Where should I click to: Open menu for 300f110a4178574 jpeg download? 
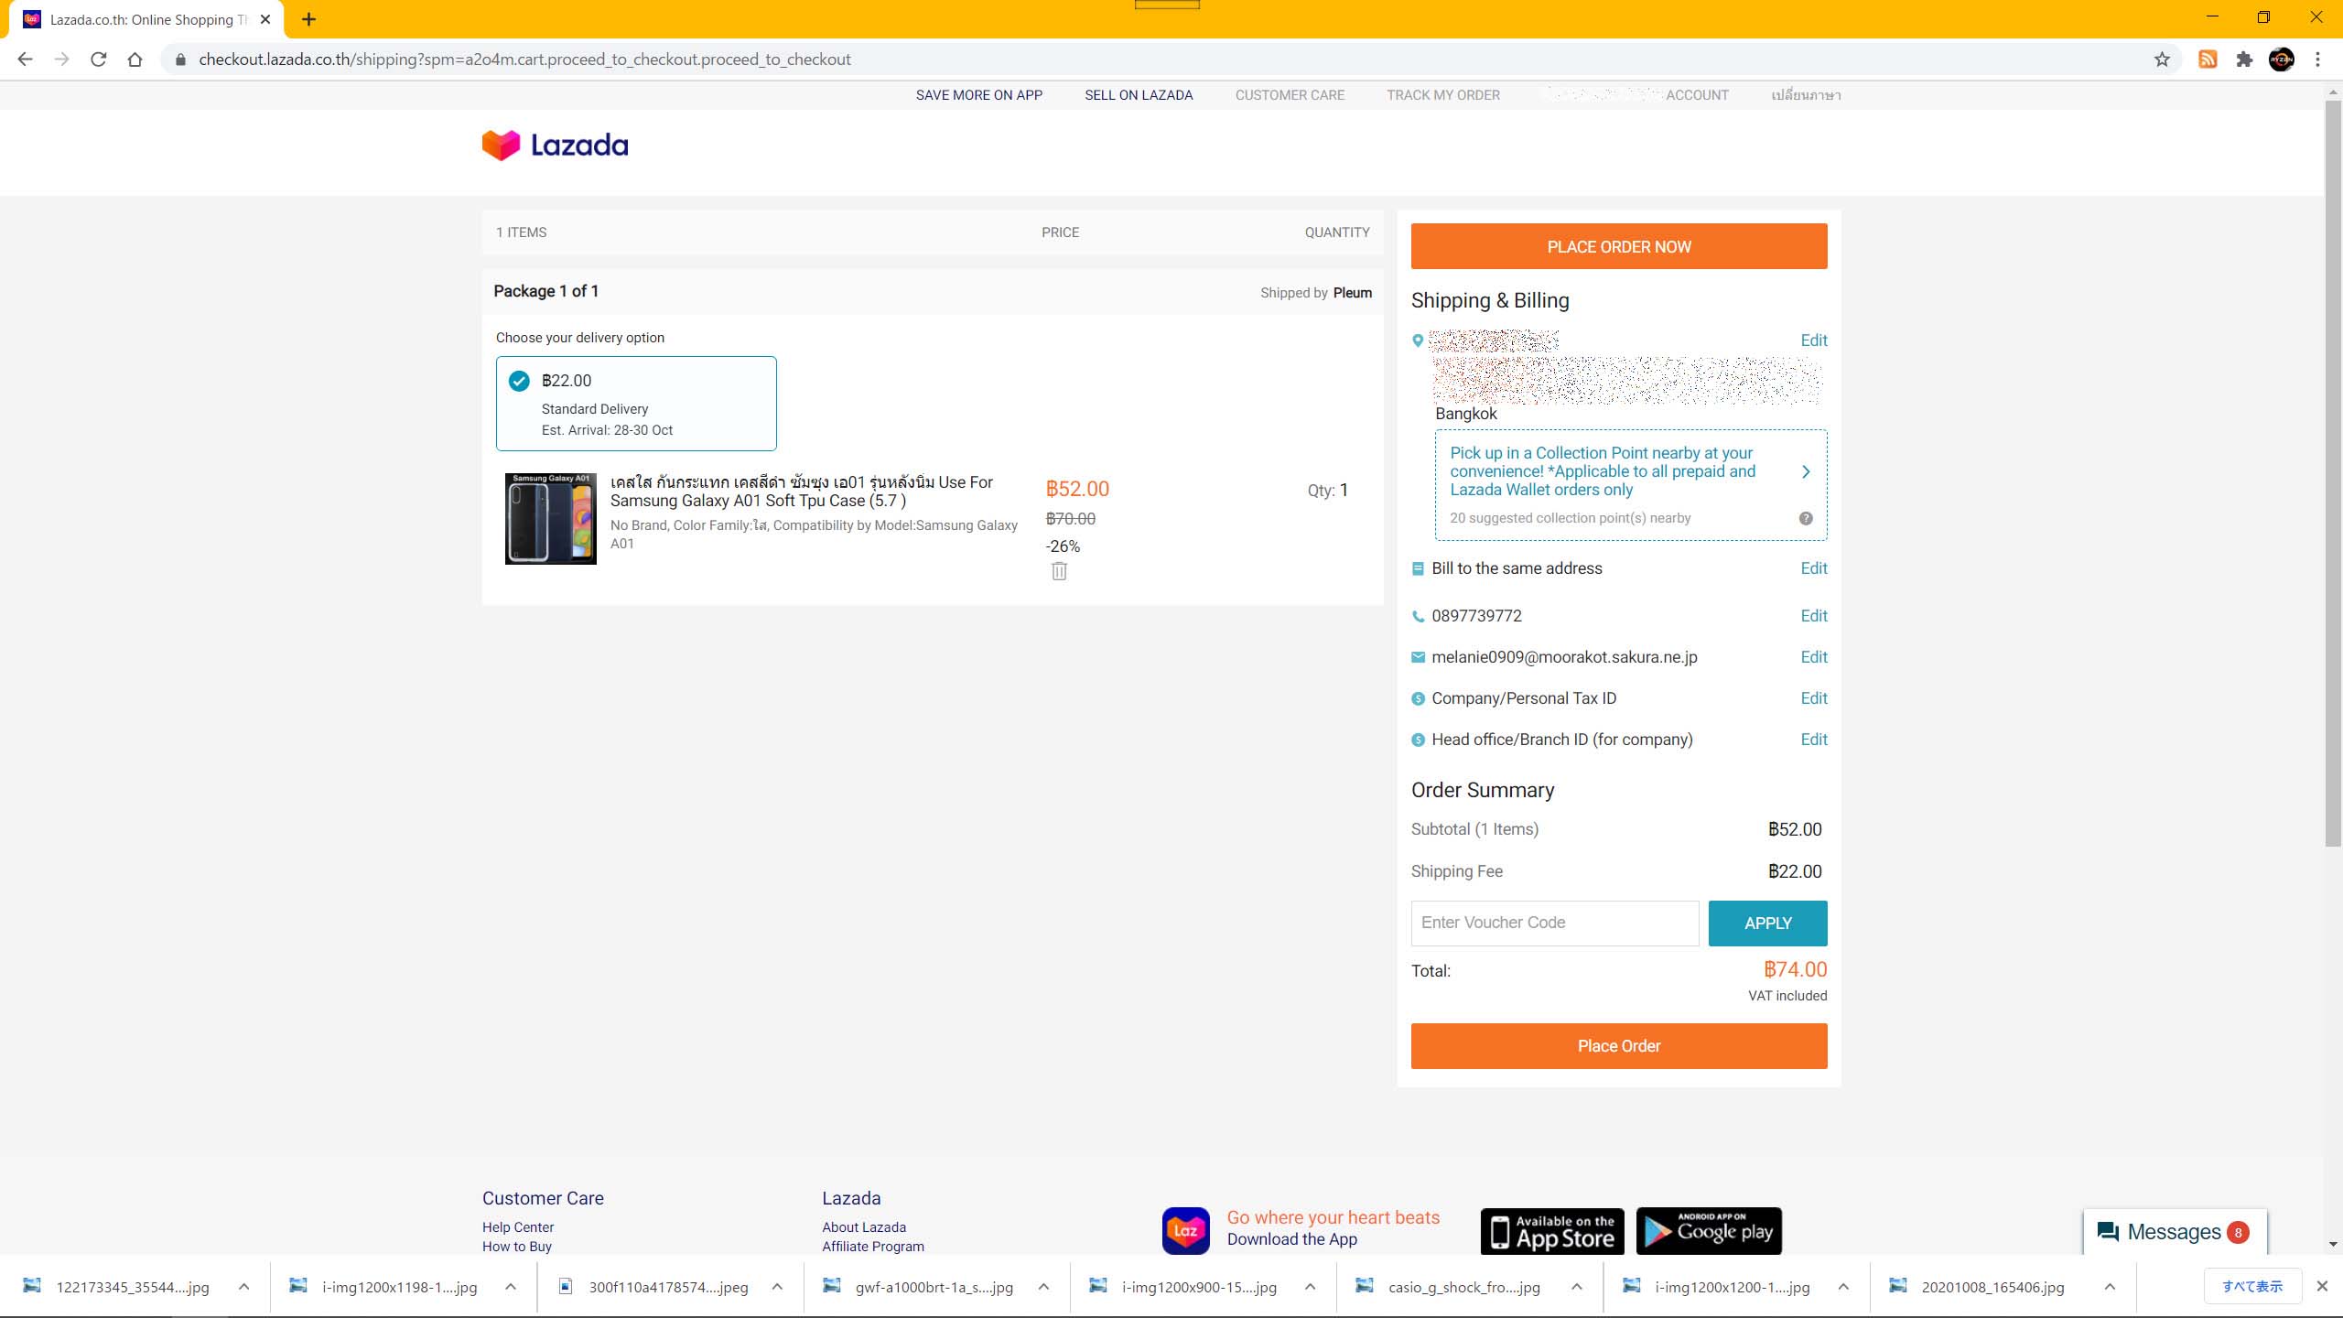point(777,1287)
